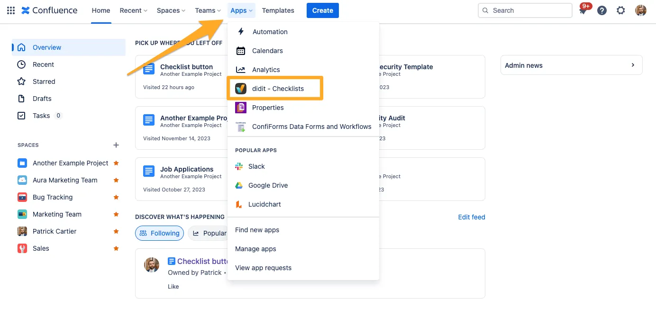656x309 pixels.
Task: Select the Following feed filter
Action: pos(160,233)
